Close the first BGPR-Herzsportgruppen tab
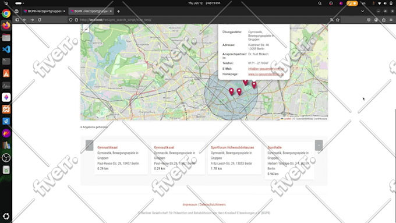Image resolution: width=396 pixels, height=223 pixels. coord(64,11)
